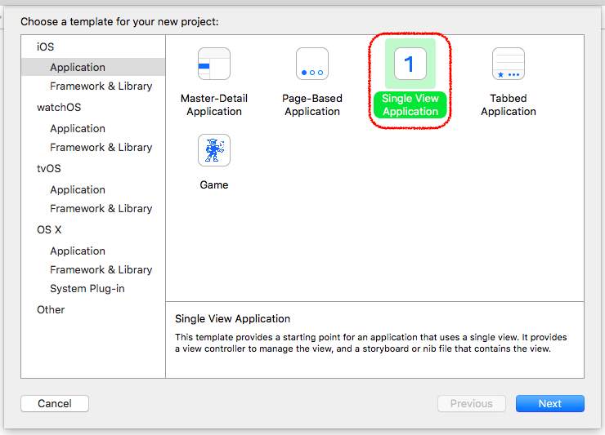Select Framework & Library under iOS
Viewport: 605px width, 435px height.
point(101,86)
